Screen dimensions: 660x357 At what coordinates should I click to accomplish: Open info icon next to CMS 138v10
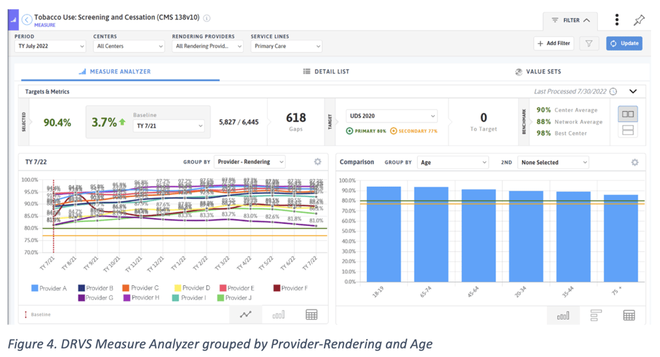[x=207, y=18]
